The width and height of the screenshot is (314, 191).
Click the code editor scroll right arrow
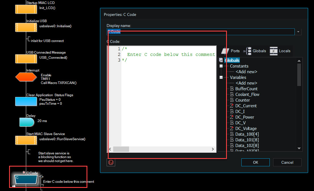pos(213,149)
